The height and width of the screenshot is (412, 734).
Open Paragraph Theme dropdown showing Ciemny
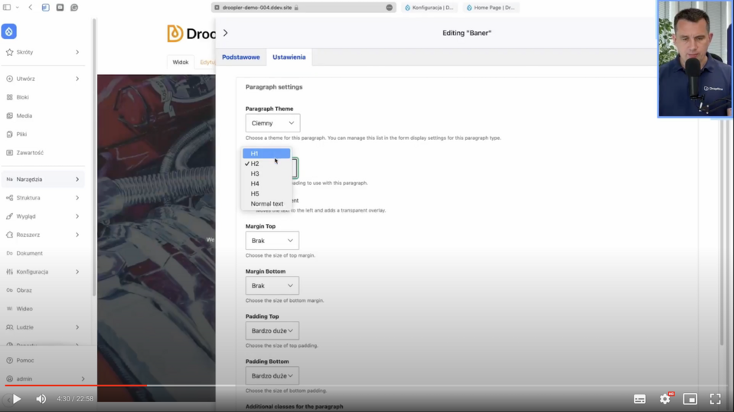click(x=273, y=123)
